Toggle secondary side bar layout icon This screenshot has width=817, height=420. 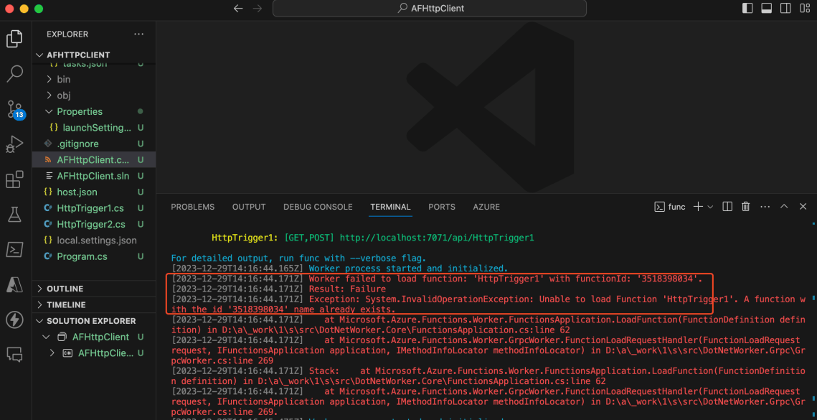click(785, 9)
